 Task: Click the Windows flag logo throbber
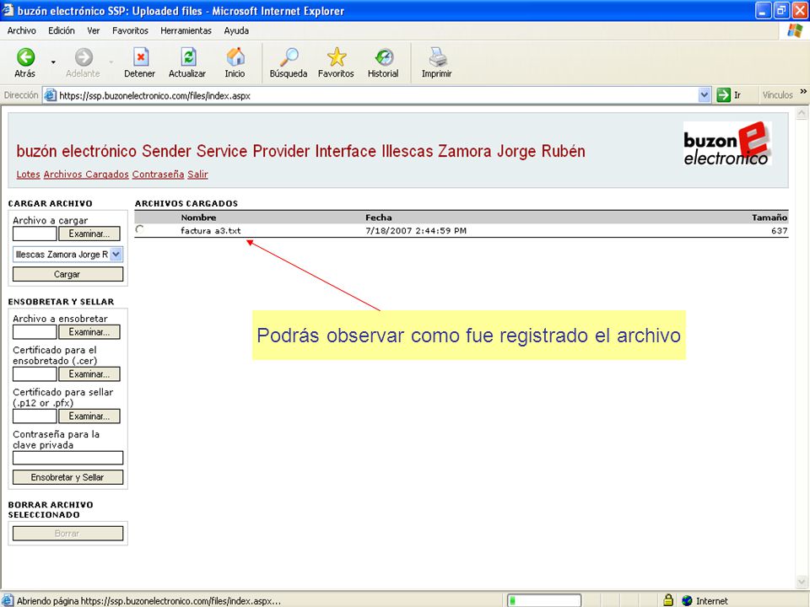(795, 30)
